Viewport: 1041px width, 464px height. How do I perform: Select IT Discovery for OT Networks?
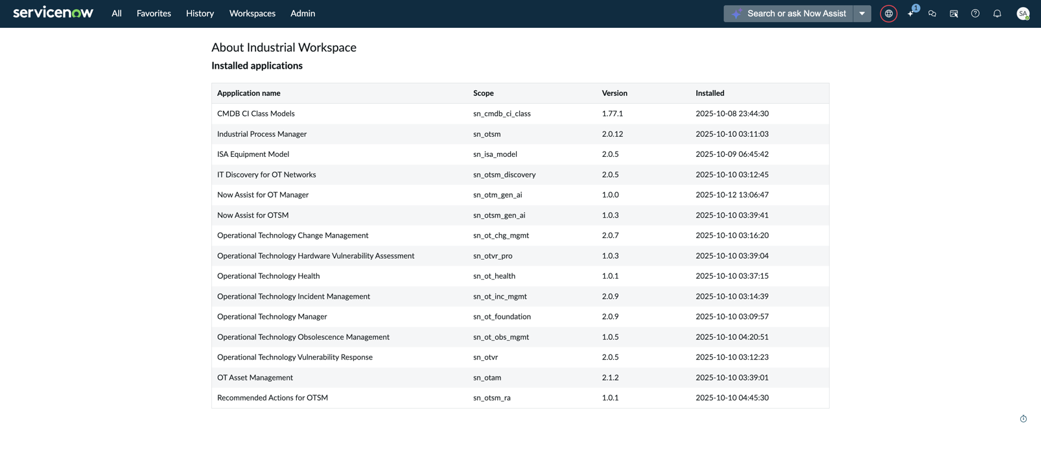click(x=266, y=174)
